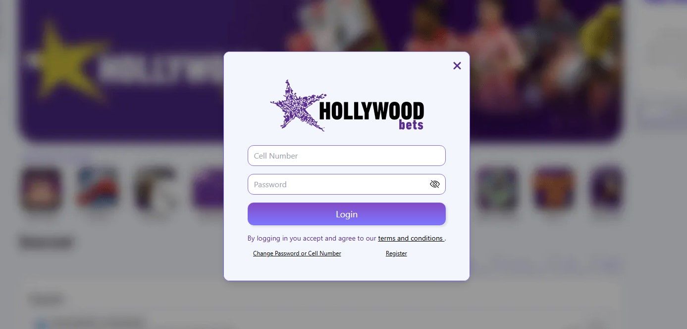Open first blurred game tile with face artwork

(x=42, y=189)
